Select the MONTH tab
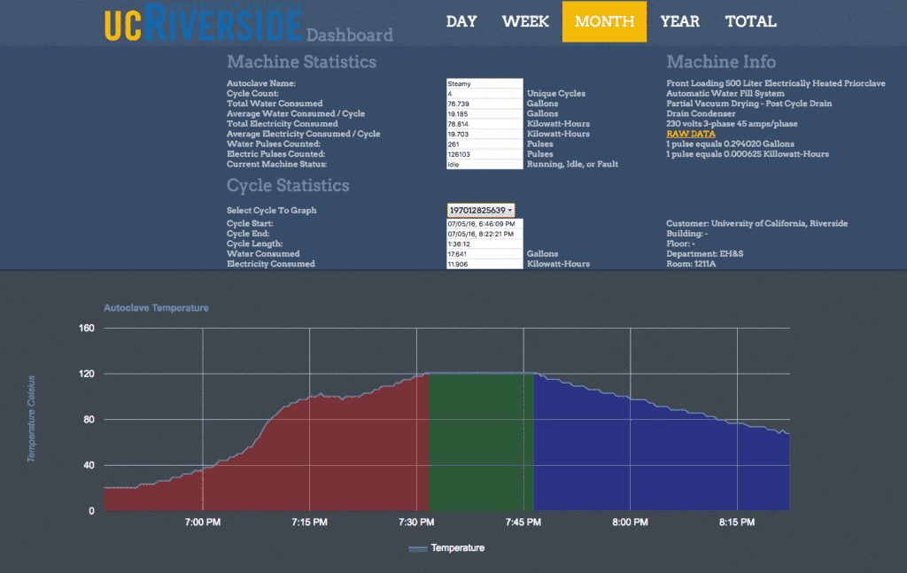 tap(604, 21)
